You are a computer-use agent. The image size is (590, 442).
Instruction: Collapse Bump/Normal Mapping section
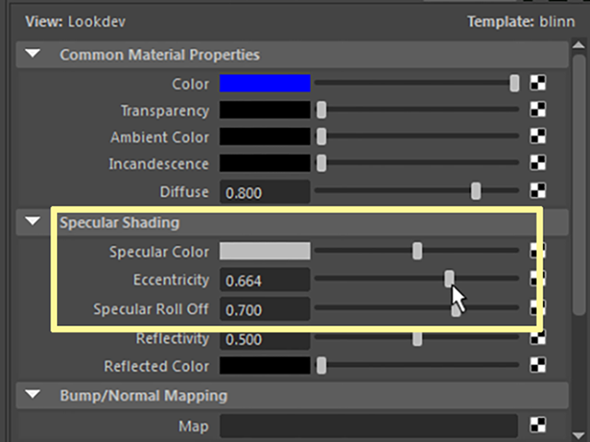(x=33, y=394)
